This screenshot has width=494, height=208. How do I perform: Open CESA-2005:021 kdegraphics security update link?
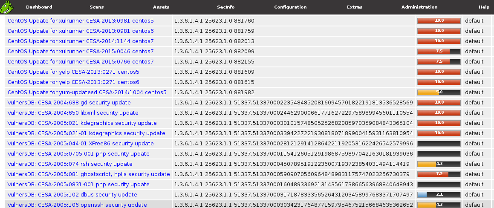pos(82,123)
